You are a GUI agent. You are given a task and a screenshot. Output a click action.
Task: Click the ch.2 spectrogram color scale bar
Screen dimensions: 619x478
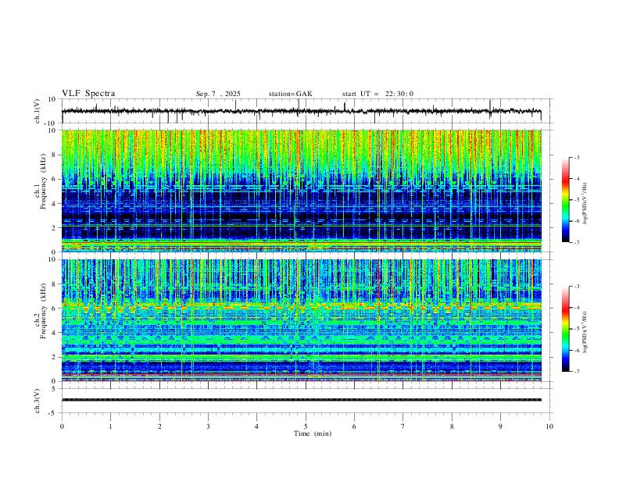pos(565,329)
